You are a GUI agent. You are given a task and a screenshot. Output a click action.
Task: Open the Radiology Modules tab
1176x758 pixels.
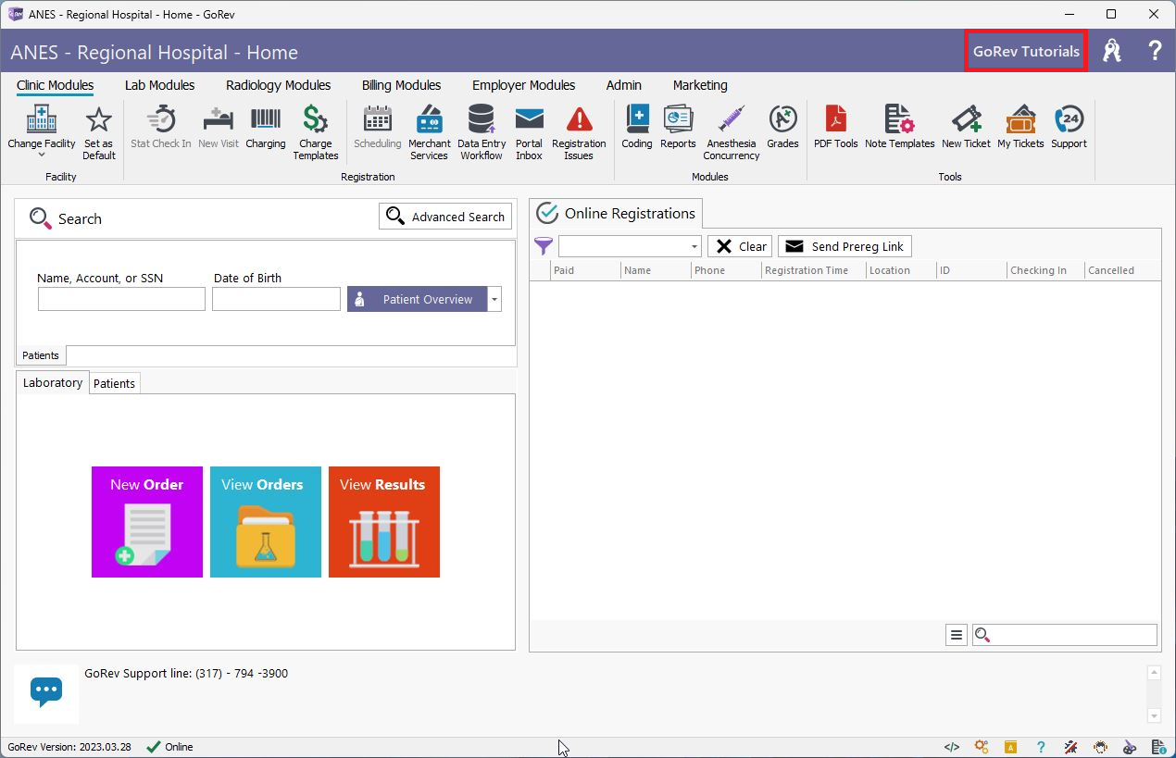[279, 85]
